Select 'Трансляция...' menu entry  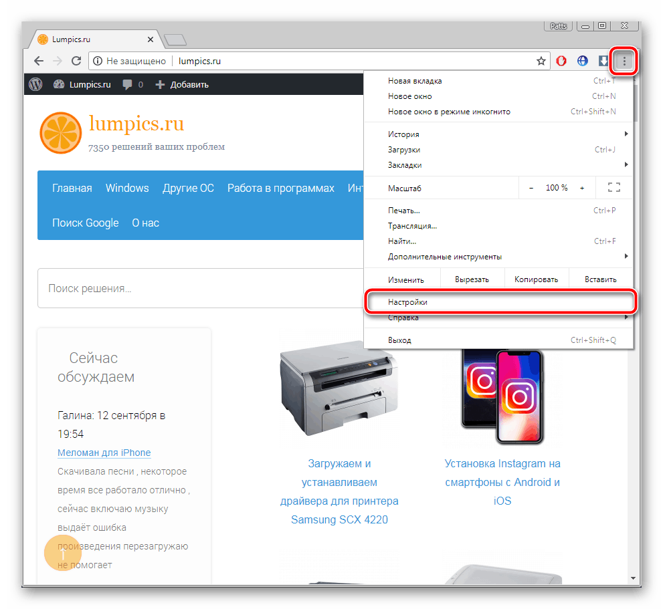498,226
